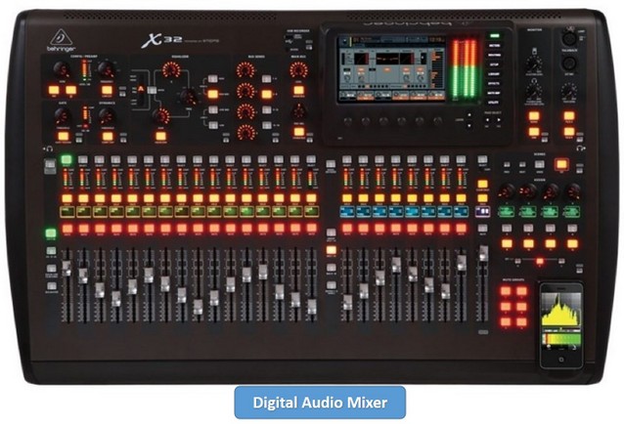Click the lit Clear Solo button beside master strip
Image resolution: width=624 pixels, height=424 pixels.
tap(482, 184)
